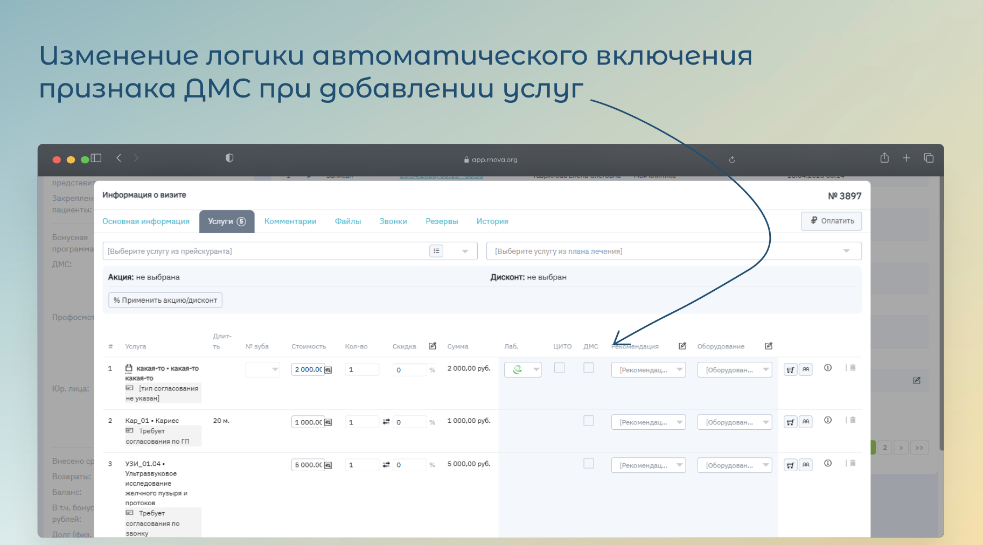The width and height of the screenshot is (983, 545).
Task: Open info icon for the Кариес service
Action: (x=828, y=420)
